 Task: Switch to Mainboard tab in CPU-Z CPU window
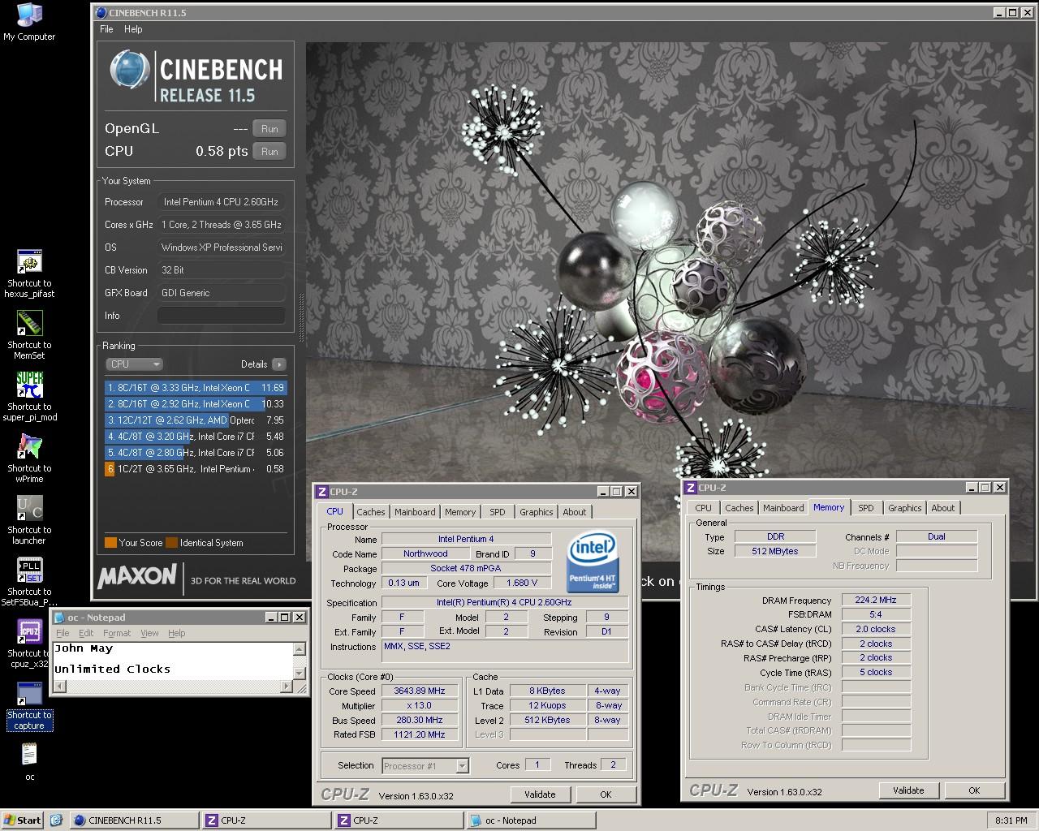(415, 512)
